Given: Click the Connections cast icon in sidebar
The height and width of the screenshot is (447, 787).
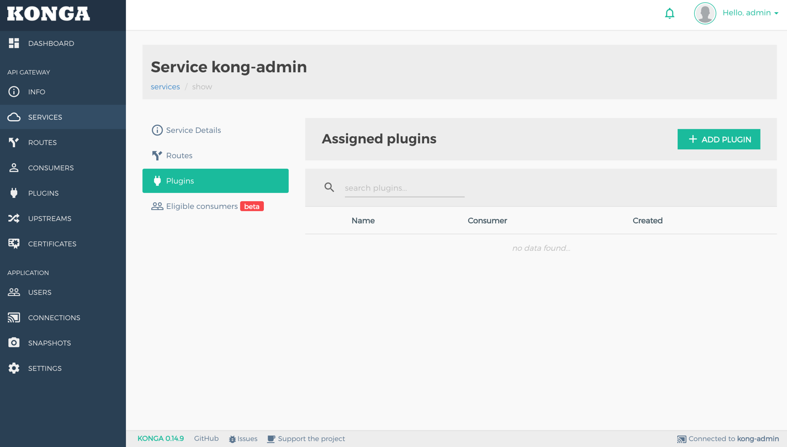Looking at the screenshot, I should 14,317.
